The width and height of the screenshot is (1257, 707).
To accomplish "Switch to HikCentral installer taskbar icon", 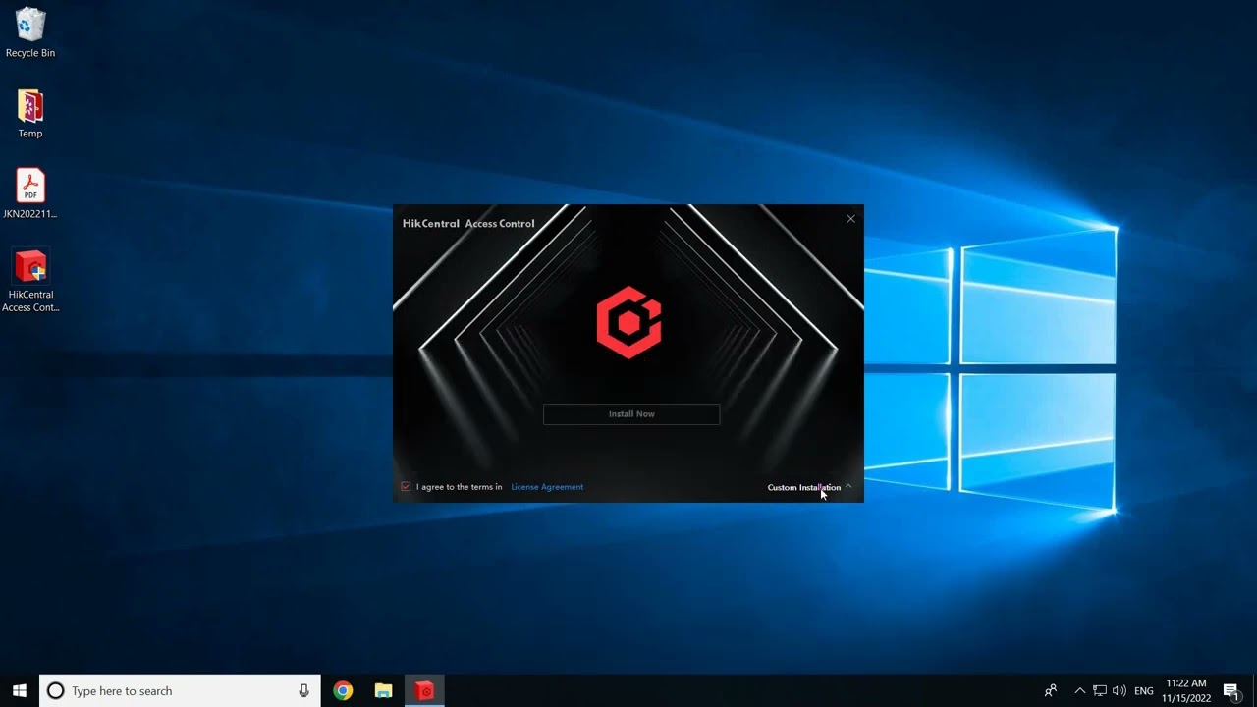I will [424, 691].
